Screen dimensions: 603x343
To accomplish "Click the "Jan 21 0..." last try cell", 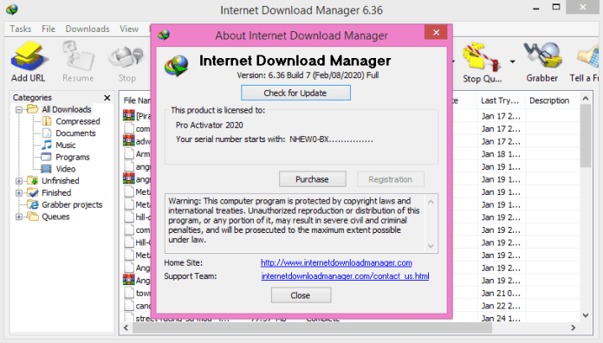I will tap(501, 293).
